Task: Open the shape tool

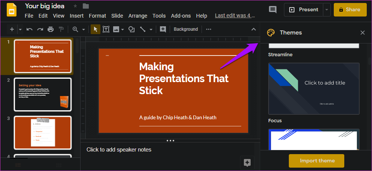Action: point(131,29)
